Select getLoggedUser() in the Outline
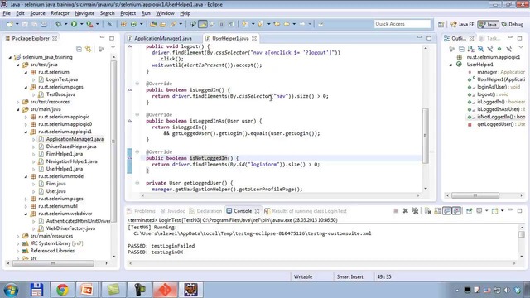 click(495, 124)
